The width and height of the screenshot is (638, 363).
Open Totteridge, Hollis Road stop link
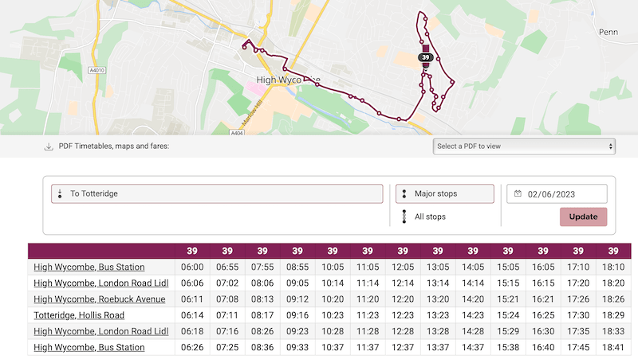(x=79, y=315)
